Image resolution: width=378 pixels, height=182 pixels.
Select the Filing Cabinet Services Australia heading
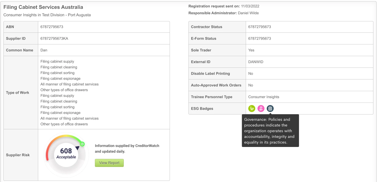point(43,7)
